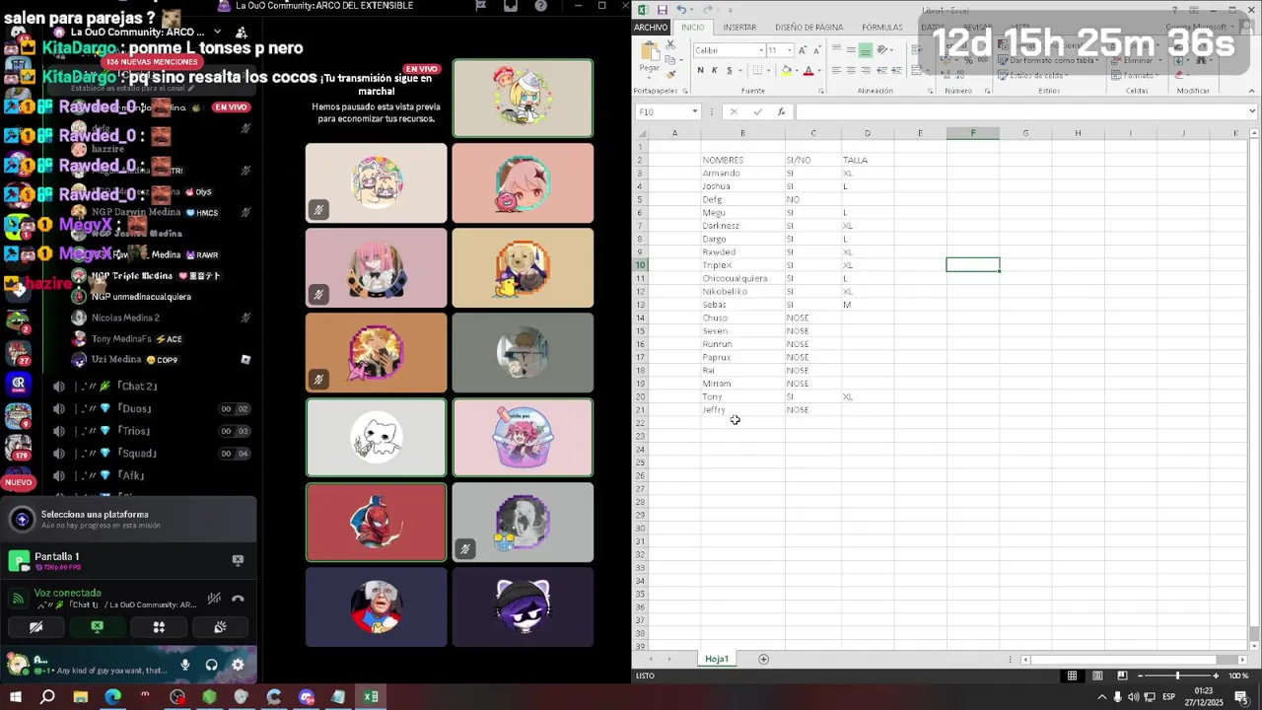Screen dimensions: 1262x710
Task: Toggle center align in Excel
Action: 851,70
